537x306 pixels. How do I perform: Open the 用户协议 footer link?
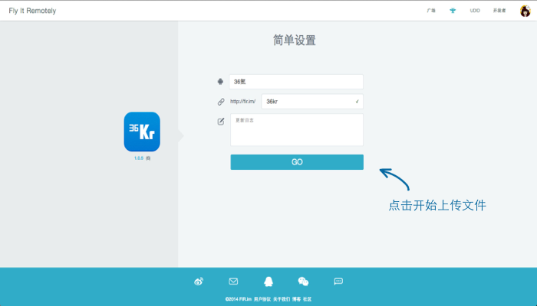(262, 299)
